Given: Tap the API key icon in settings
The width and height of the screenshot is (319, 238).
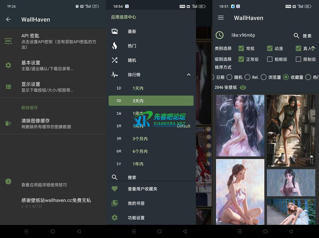Looking at the screenshot, I should [9, 41].
